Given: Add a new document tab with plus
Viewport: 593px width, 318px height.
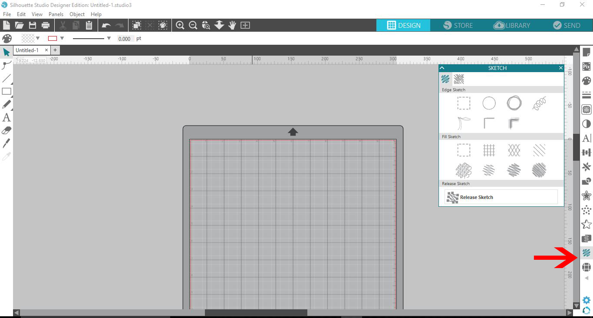Looking at the screenshot, I should tap(55, 50).
